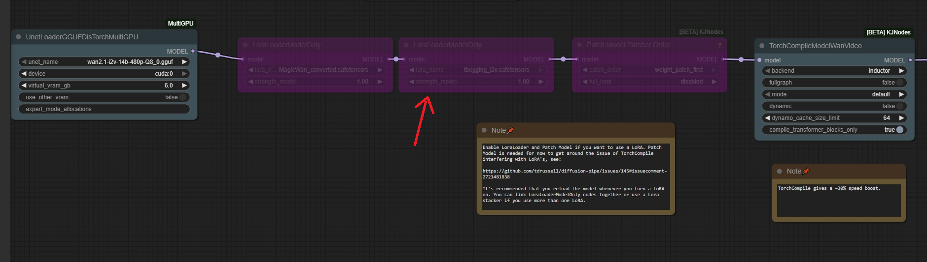Click the TorchCompile Note title bar
The height and width of the screenshot is (262, 927).
[x=839, y=171]
